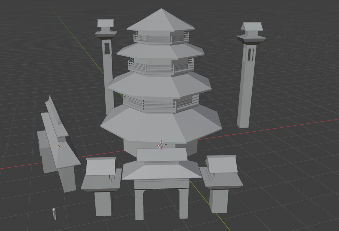Click the window opening on the left tower
This screenshot has height=231, width=339.
pos(107,48)
